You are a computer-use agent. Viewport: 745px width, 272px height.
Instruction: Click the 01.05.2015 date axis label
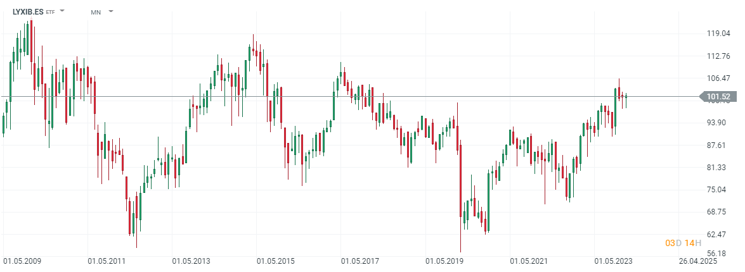(276, 261)
